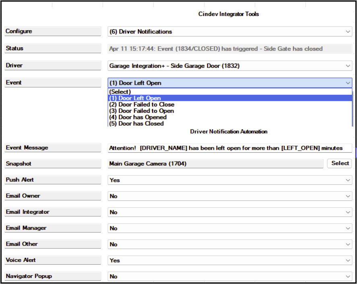Click the Main Garage Camera snapshot field
The image size is (357, 284).
coord(215,163)
